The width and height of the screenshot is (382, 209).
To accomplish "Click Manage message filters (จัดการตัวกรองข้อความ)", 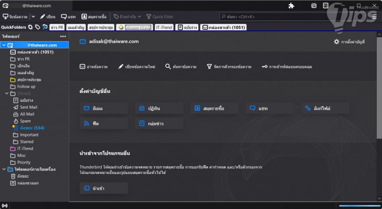I will click(x=229, y=67).
